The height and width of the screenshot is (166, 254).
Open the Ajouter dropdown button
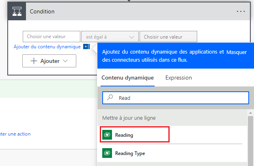pos(49,61)
